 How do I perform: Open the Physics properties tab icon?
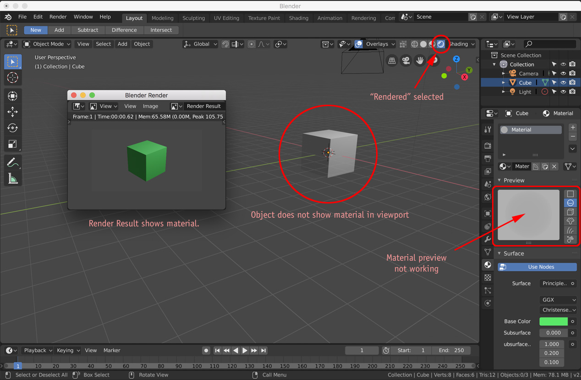[x=488, y=303]
